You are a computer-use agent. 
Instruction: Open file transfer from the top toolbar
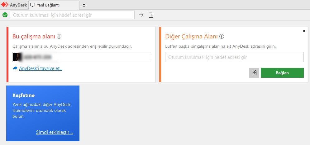coord(151,15)
